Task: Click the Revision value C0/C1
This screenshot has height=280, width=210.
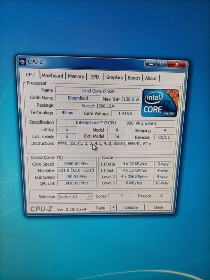Action: [164, 137]
